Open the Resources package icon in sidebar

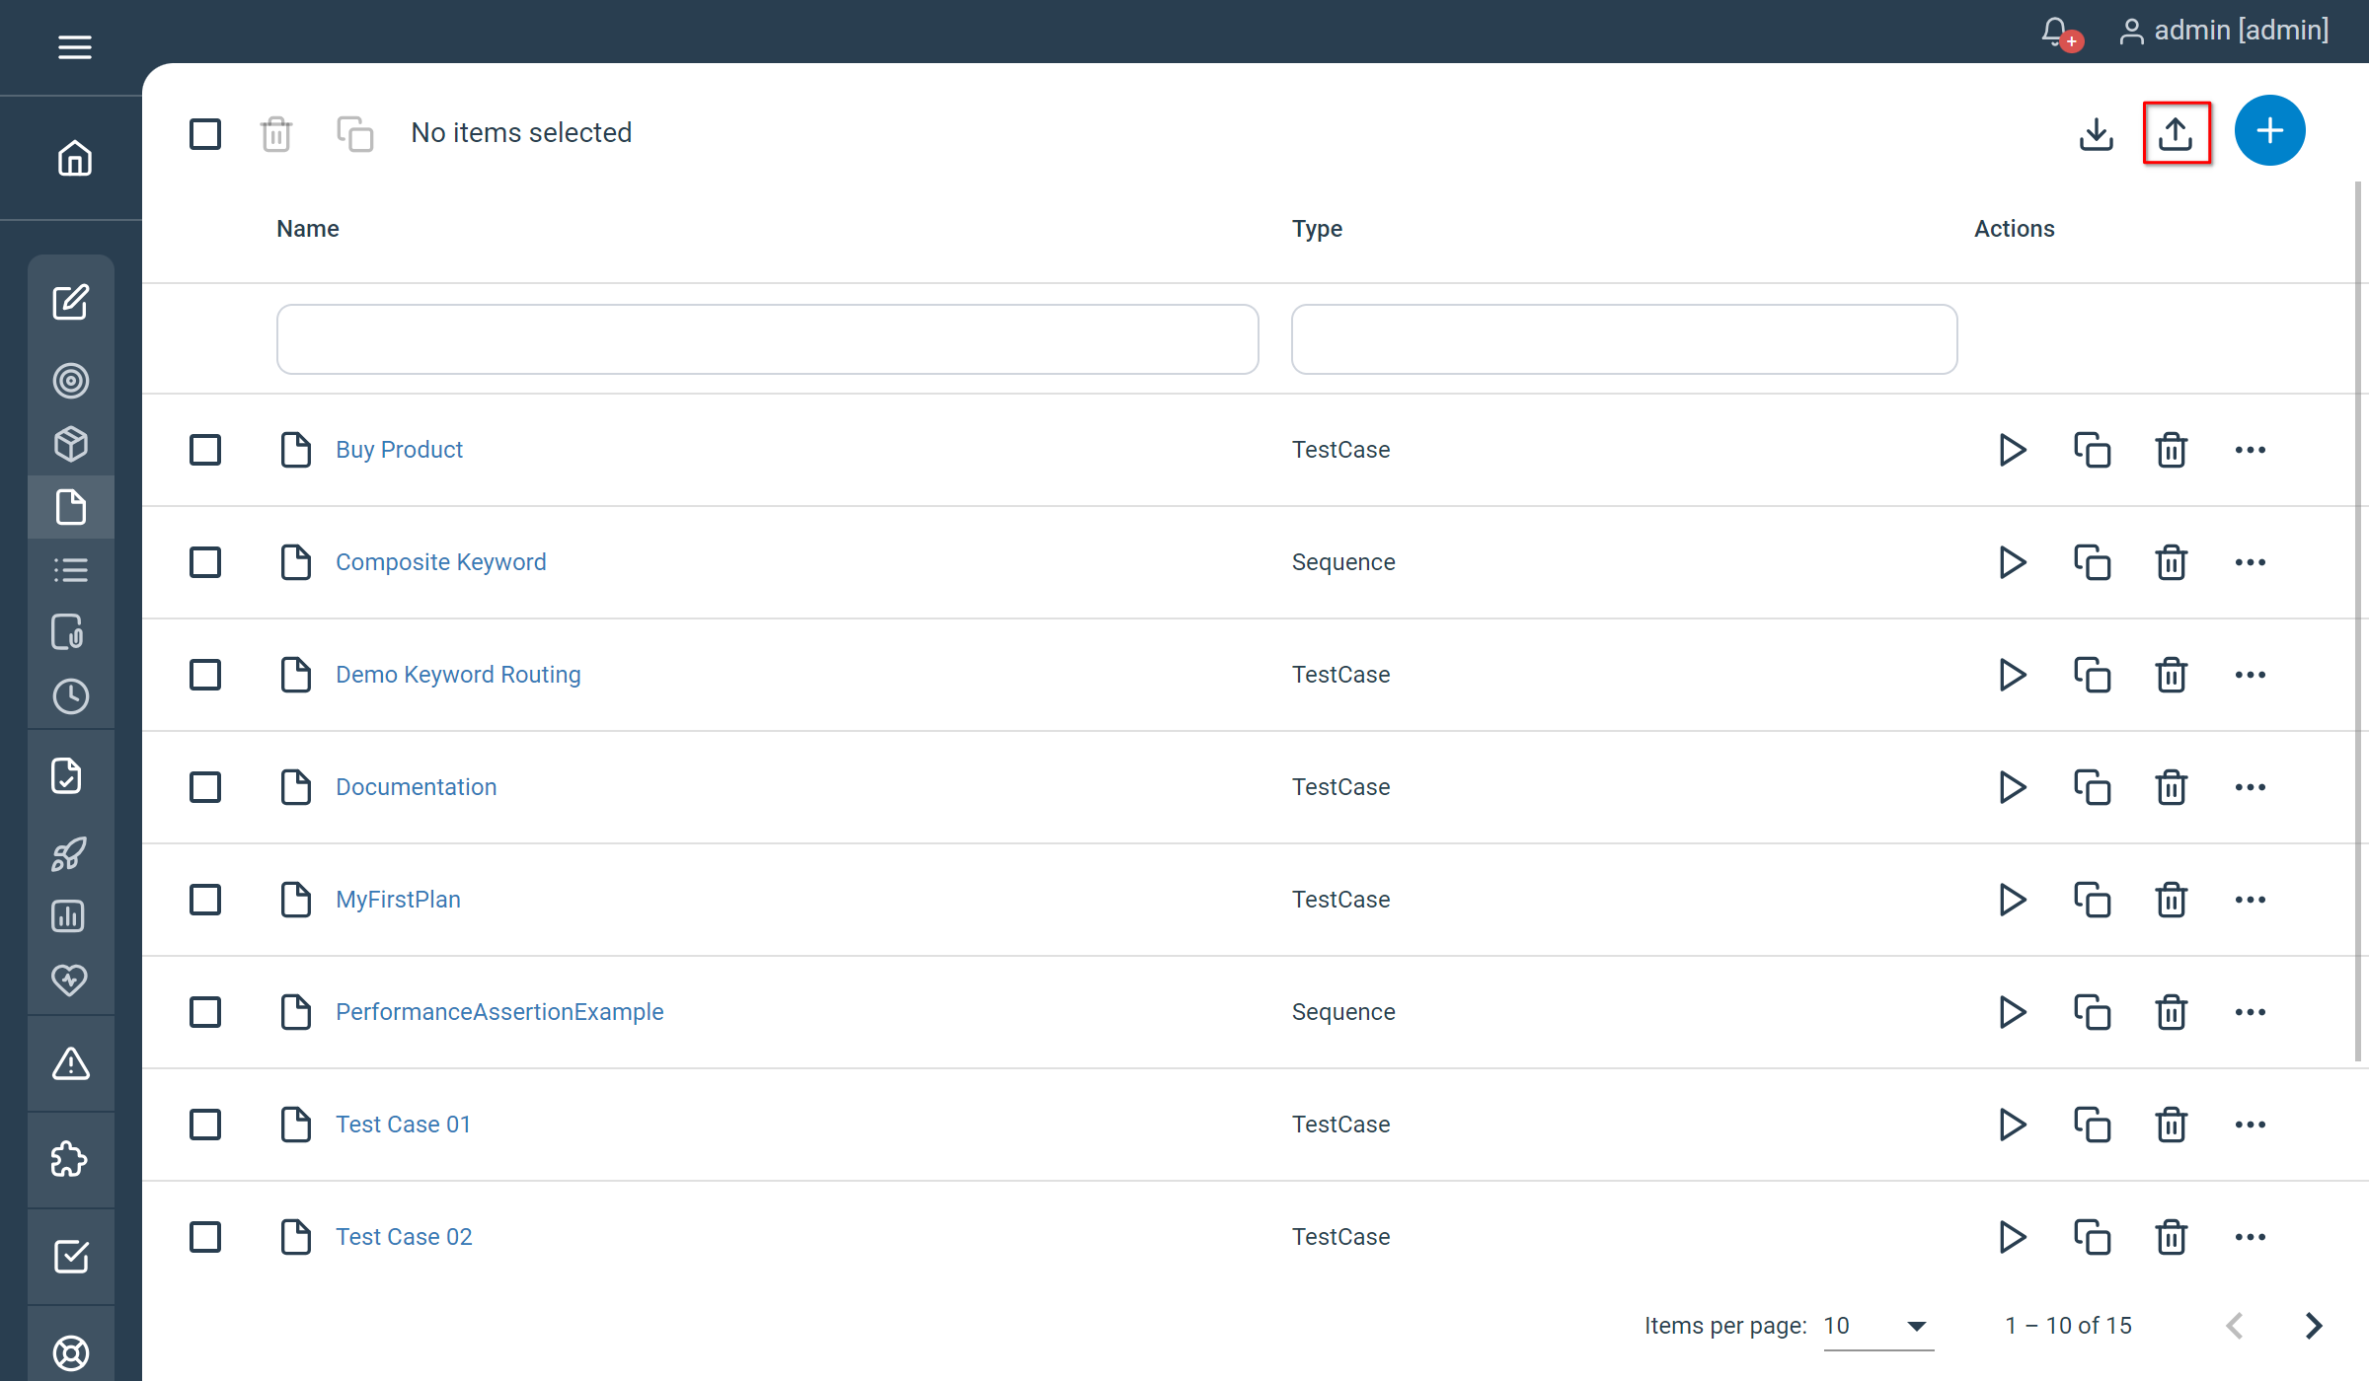coord(70,444)
